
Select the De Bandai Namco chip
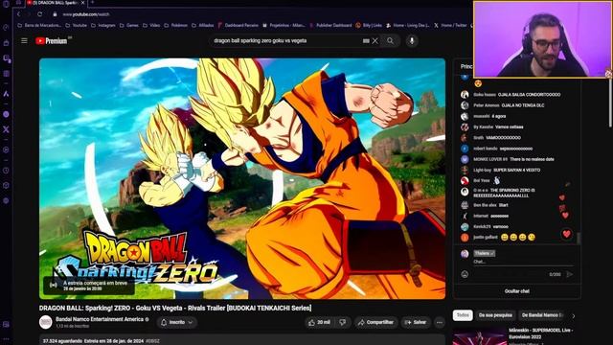542,315
